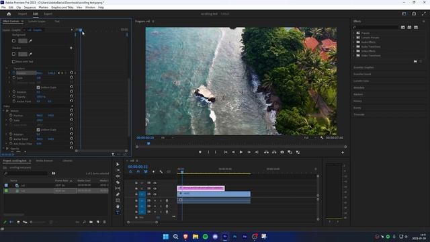Open the Graphics and Titles menu
430x242 pixels.
[x=62, y=7]
